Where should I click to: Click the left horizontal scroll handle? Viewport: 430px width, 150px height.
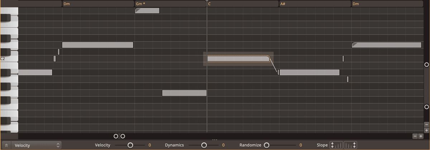pos(116,136)
